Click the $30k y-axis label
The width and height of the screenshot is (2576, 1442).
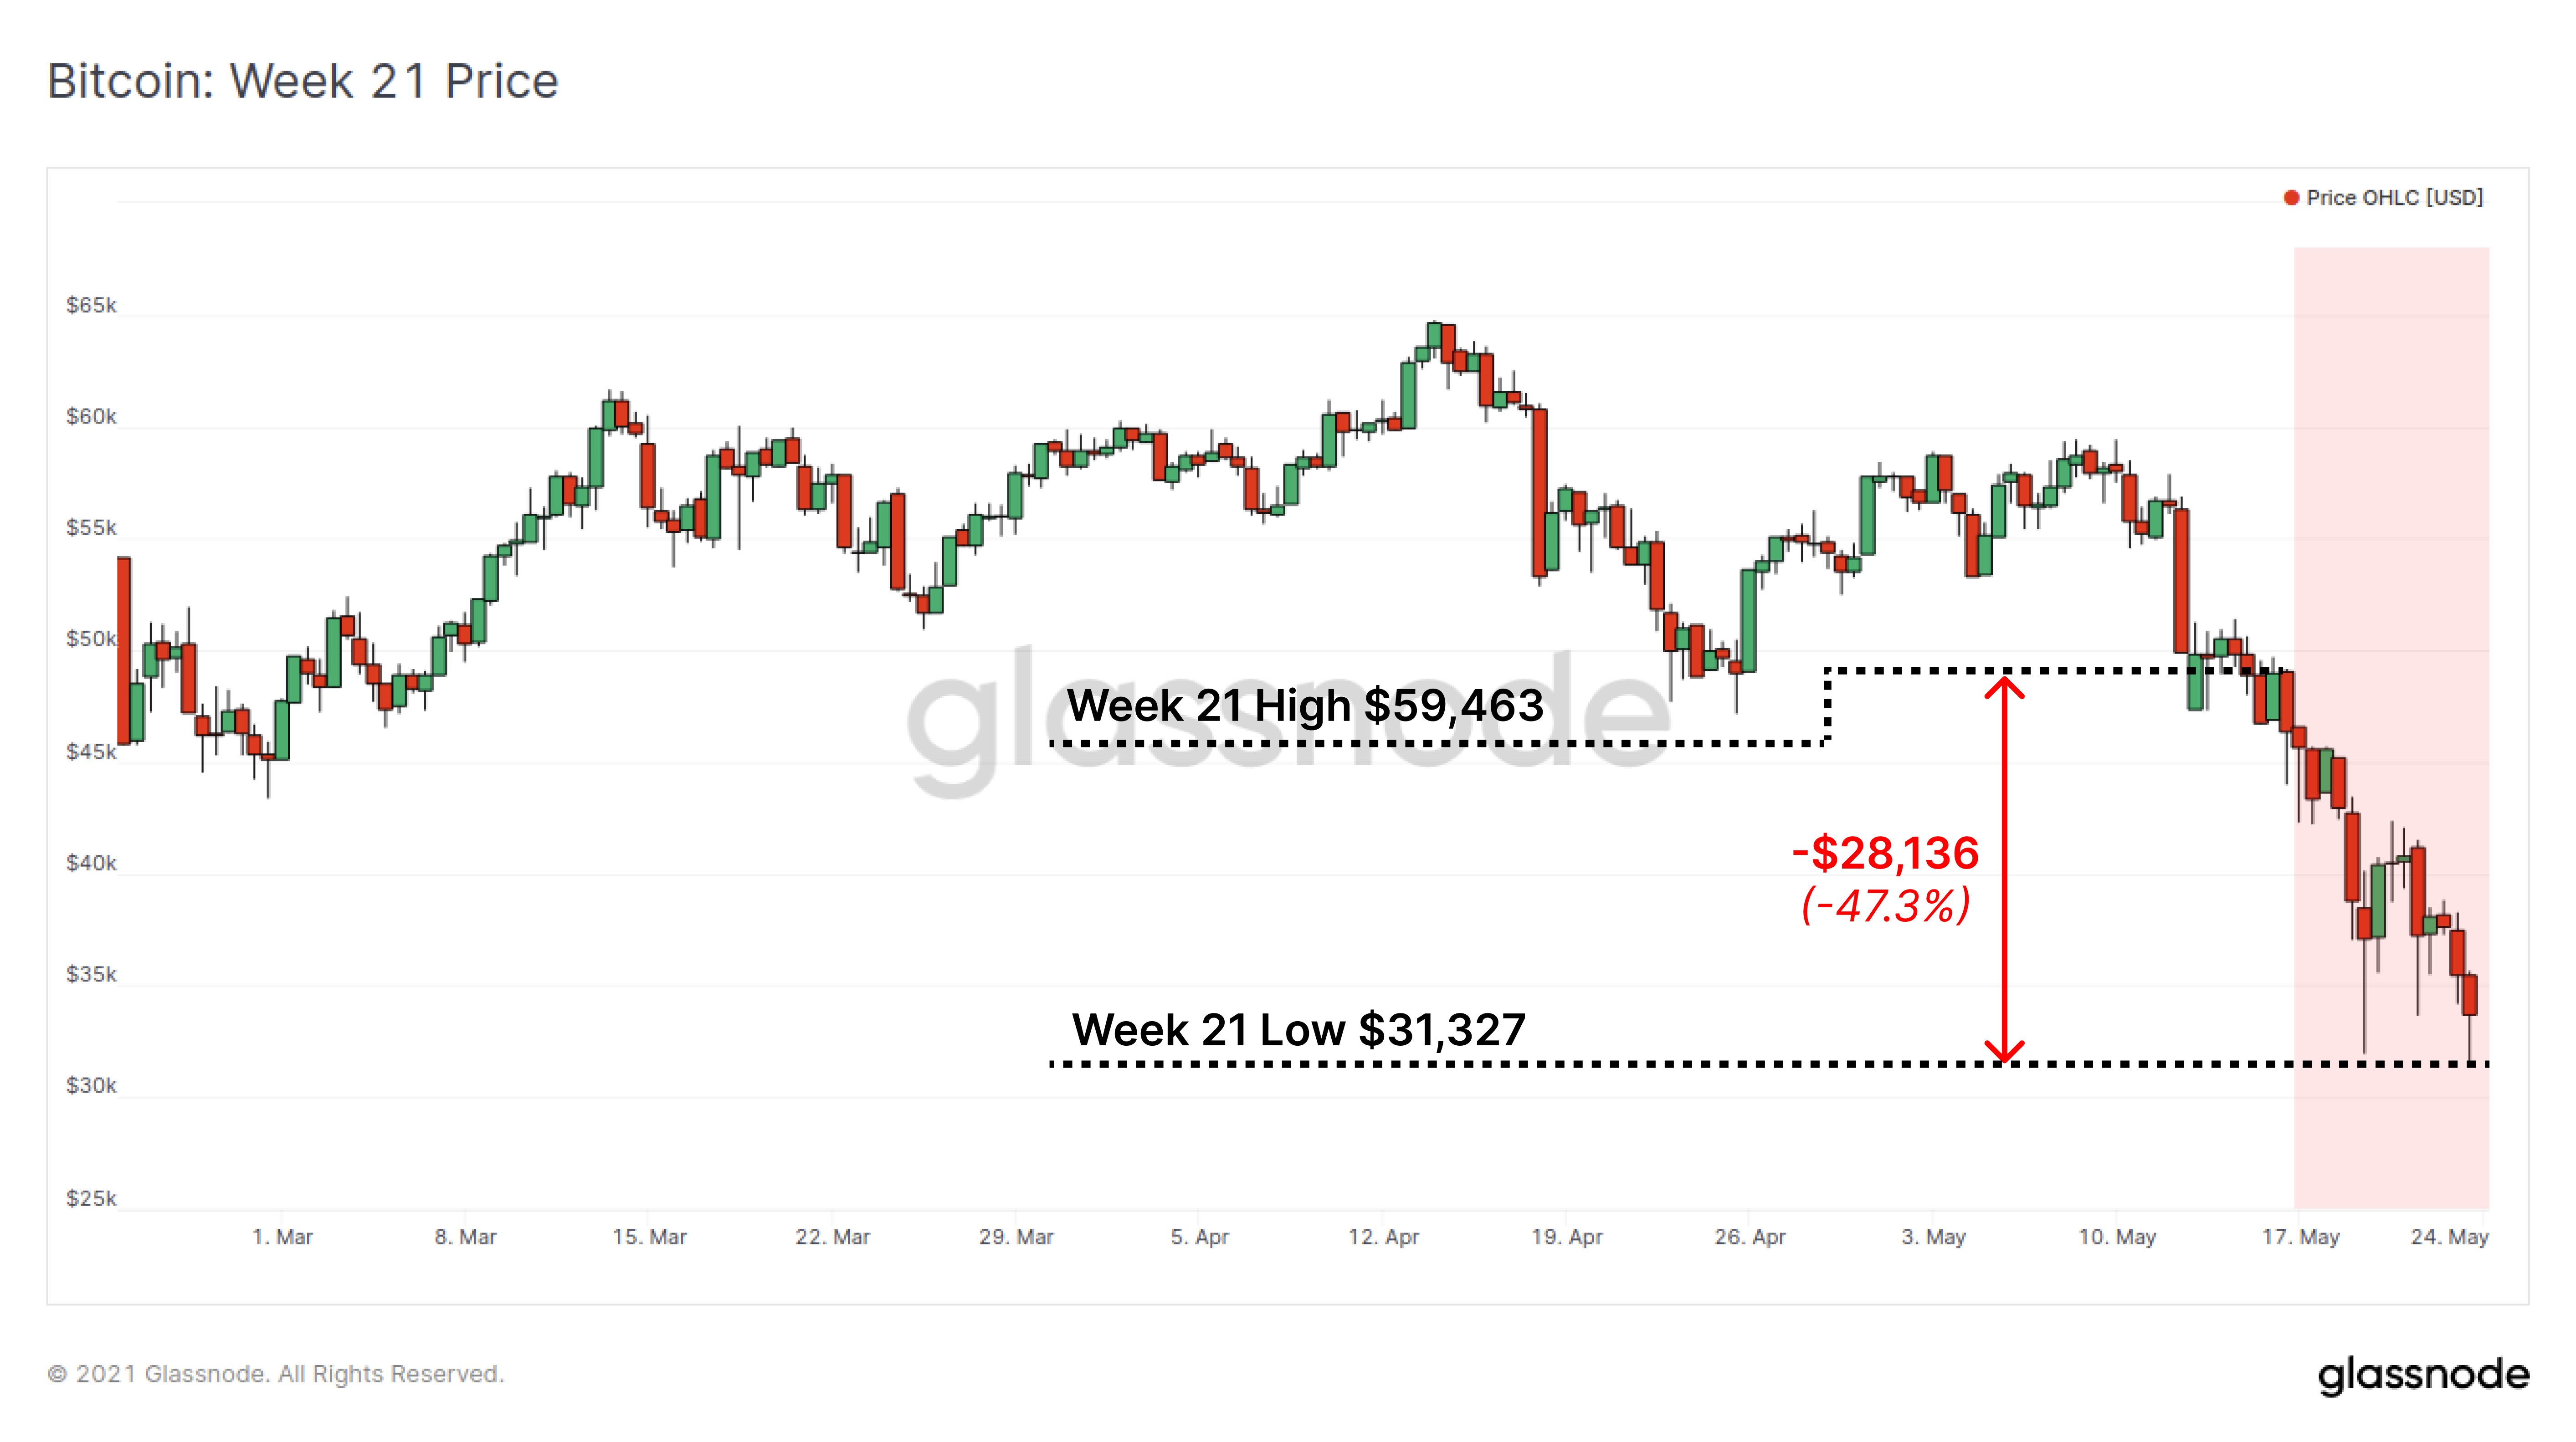[x=91, y=1085]
